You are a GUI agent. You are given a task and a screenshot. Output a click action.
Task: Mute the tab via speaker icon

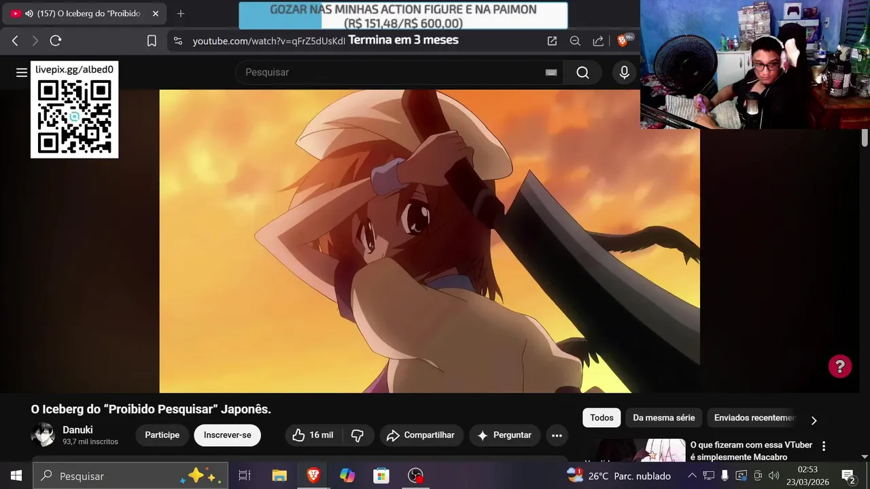[x=29, y=14]
